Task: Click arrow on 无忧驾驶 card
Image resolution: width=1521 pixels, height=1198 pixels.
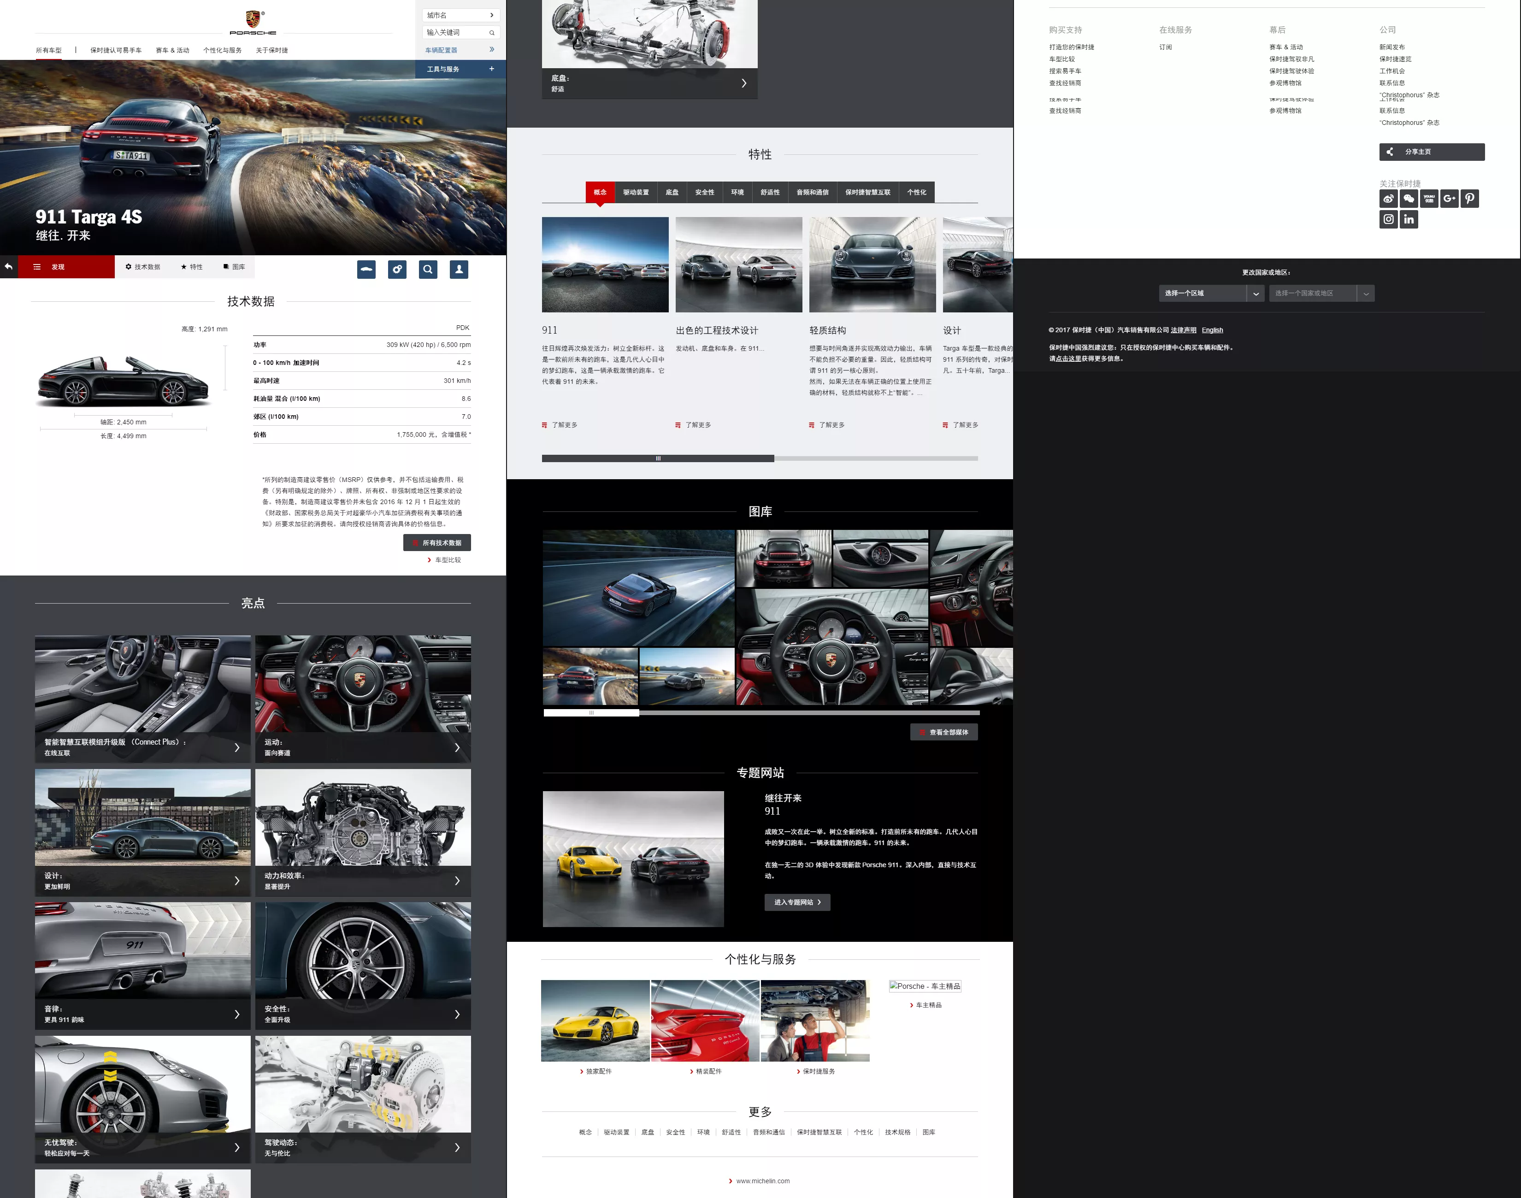Action: pos(237,1147)
